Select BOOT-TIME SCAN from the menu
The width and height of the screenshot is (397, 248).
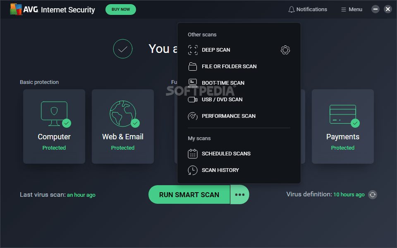click(x=223, y=83)
